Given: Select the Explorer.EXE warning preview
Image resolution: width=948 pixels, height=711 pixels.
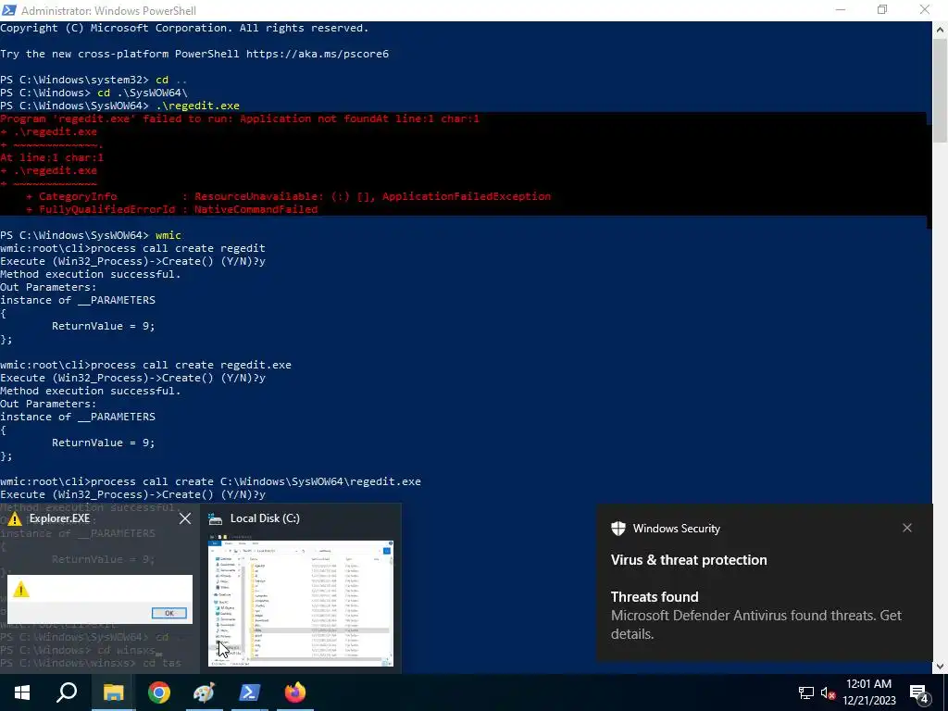Looking at the screenshot, I should click(100, 599).
